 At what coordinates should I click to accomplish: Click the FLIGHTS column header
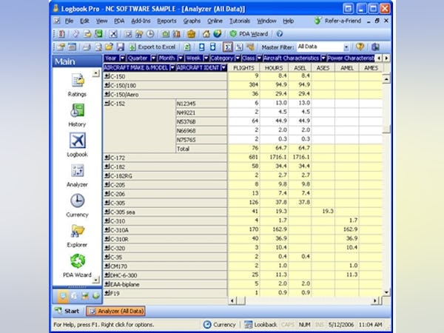(243, 68)
